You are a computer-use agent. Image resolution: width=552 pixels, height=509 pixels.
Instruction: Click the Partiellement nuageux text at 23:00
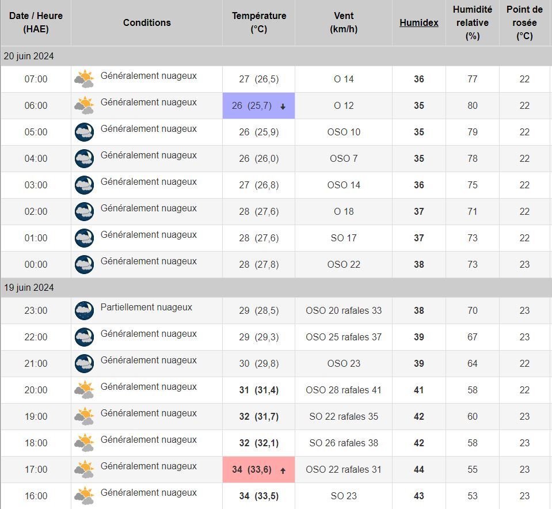click(x=146, y=307)
